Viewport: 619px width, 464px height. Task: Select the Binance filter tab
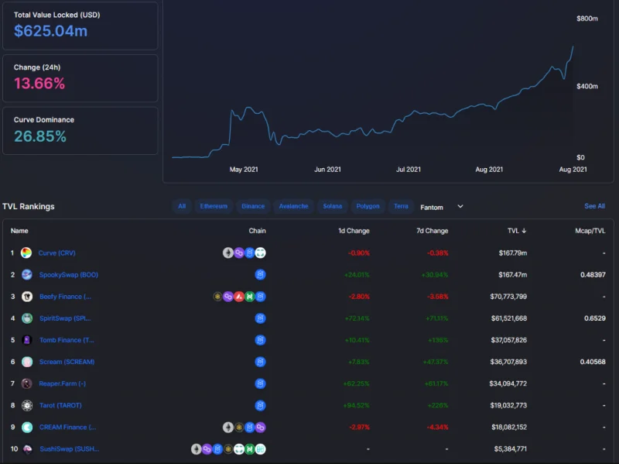[x=253, y=206]
